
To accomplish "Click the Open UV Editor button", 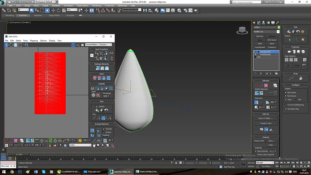I will click(x=266, y=118).
